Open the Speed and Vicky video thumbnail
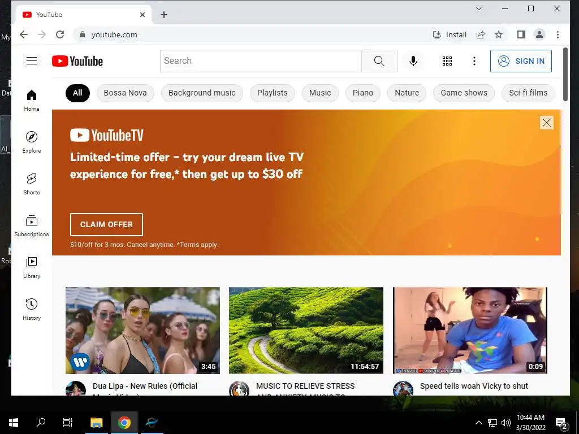Image resolution: width=579 pixels, height=434 pixels. [x=470, y=330]
